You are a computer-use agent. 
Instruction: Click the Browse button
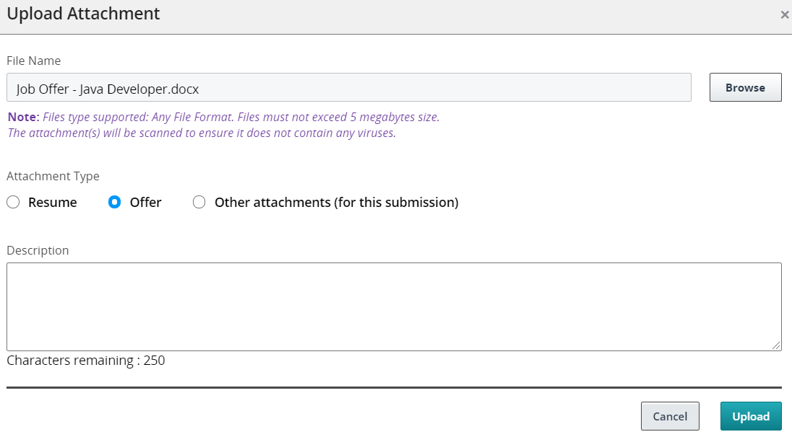745,87
